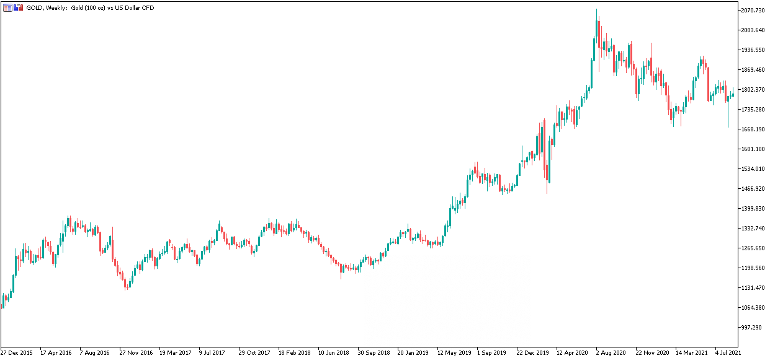Screen dimensions: 770x358
Task: Click the 1936.550 price label
Action: point(753,50)
